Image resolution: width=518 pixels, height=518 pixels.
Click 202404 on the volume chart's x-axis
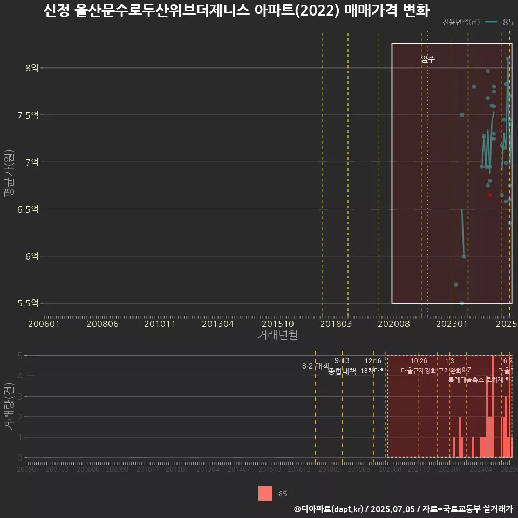[481, 469]
